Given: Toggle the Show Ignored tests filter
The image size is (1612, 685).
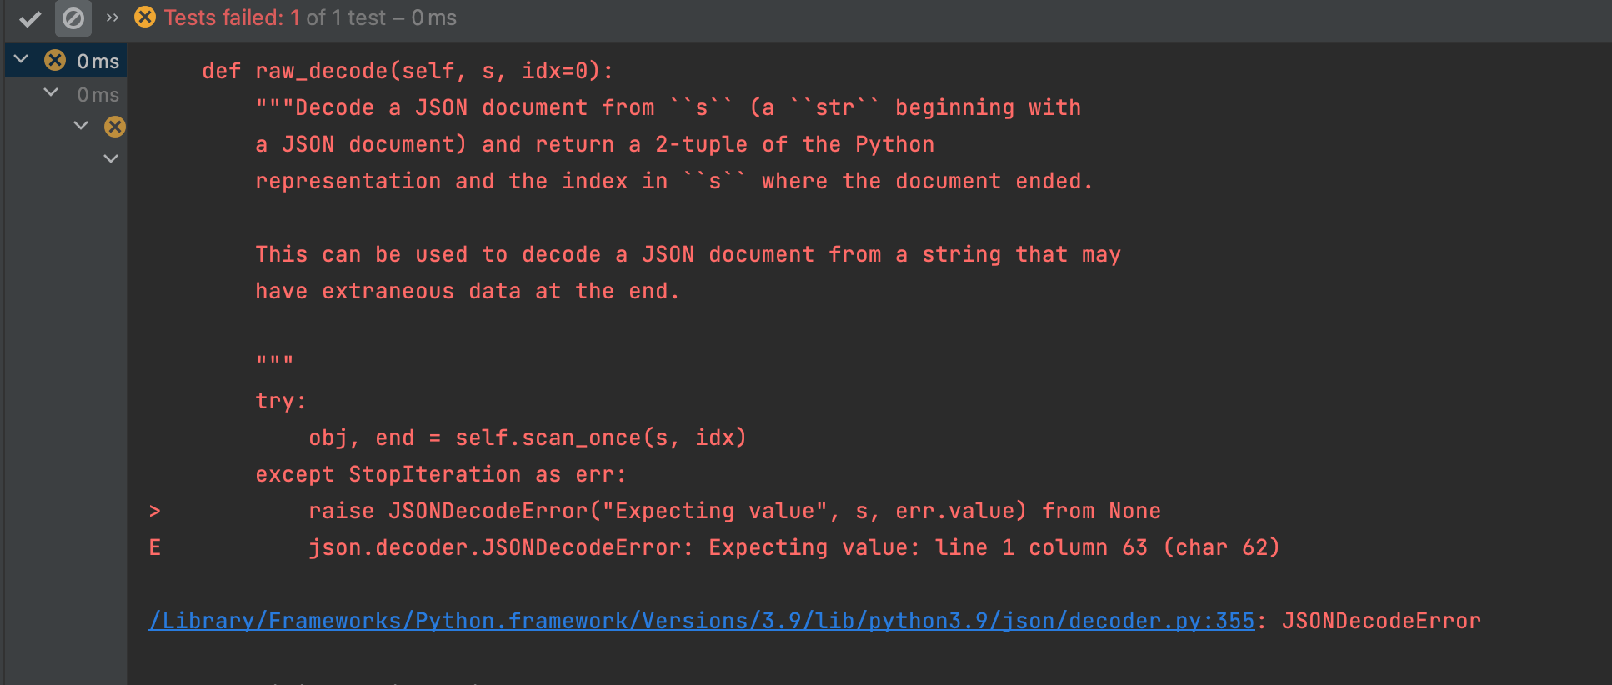Looking at the screenshot, I should click(73, 18).
